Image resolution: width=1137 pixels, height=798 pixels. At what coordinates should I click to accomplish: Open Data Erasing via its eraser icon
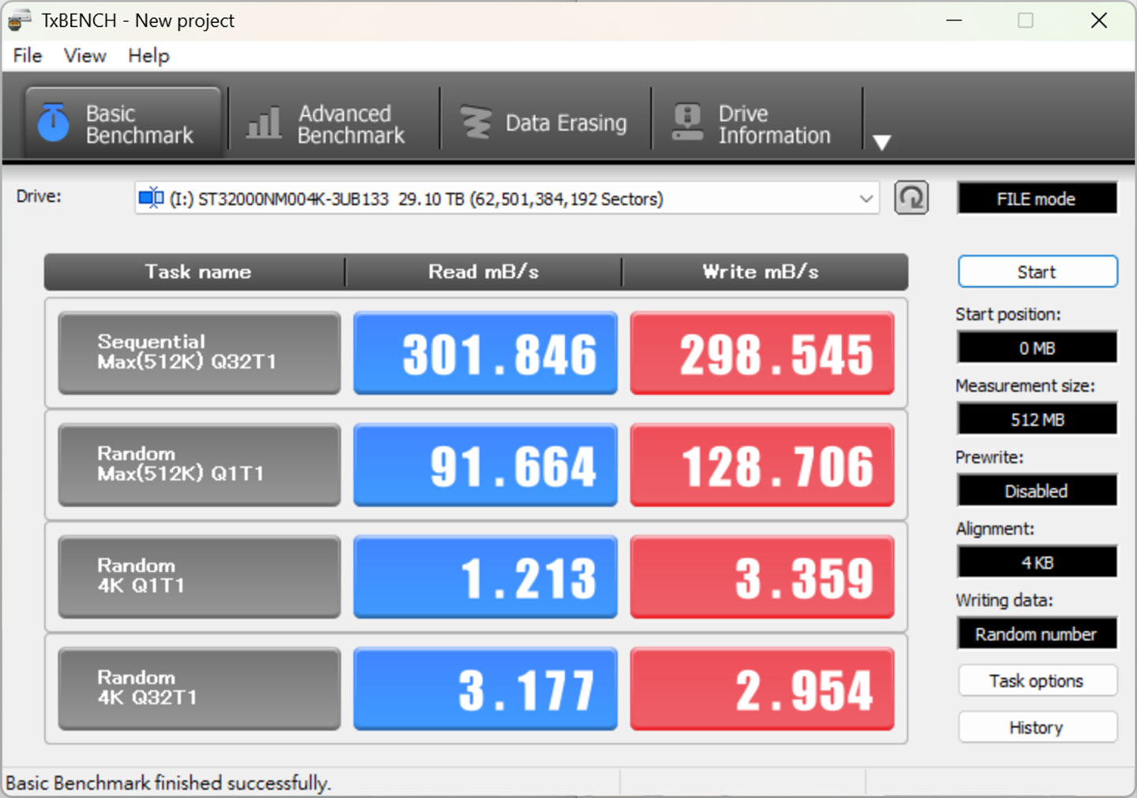pos(475,122)
